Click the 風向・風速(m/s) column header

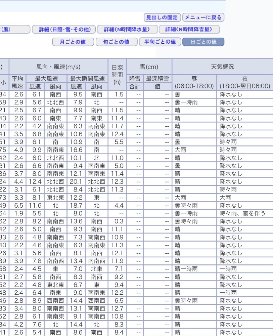tap(58, 67)
